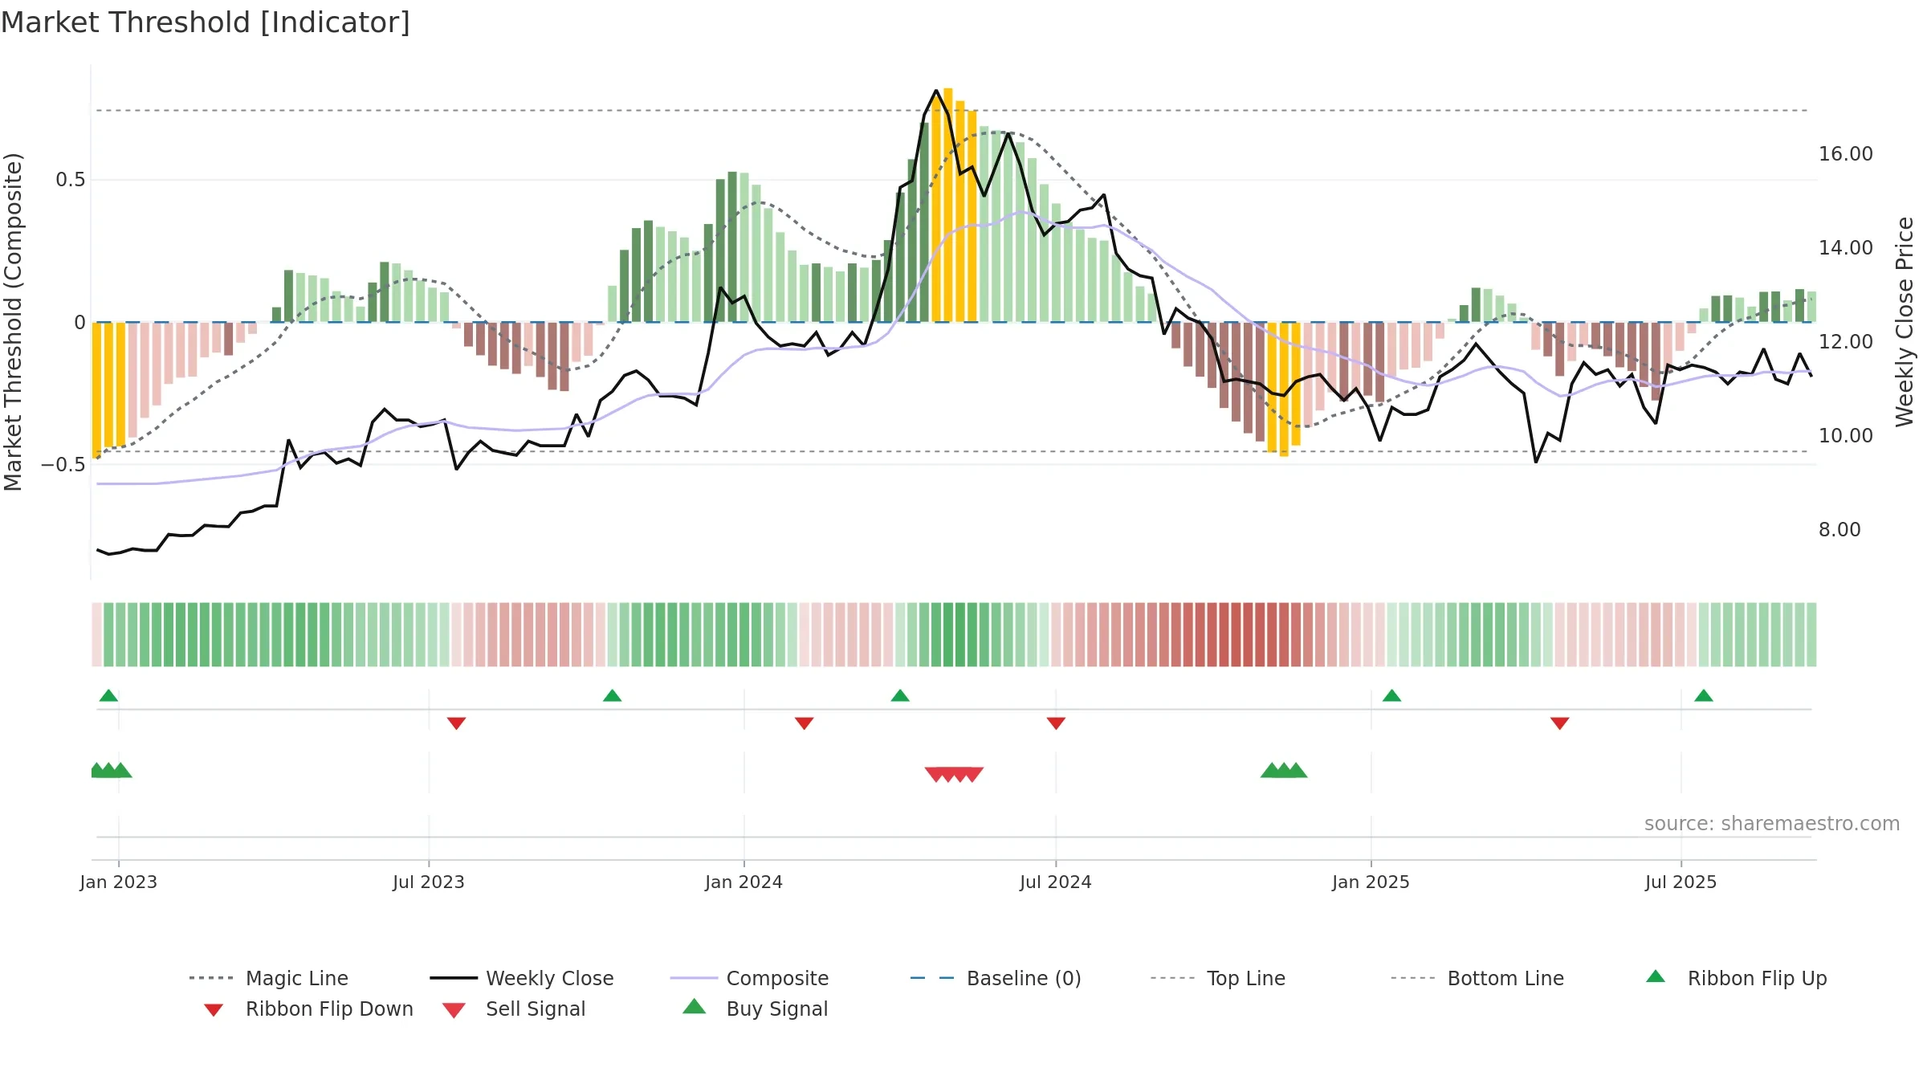This screenshot has height=1084, width=1927.
Task: Toggle the Top Line legend entry
Action: 1217,978
